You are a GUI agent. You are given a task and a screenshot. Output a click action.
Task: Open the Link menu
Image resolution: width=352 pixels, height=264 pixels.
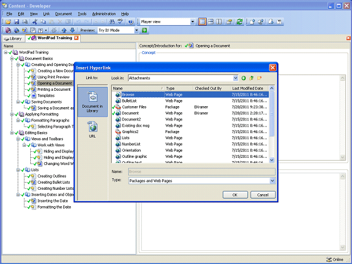(46, 14)
